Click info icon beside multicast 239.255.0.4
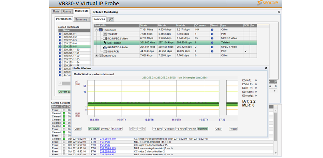This screenshot has height=158, width=323. [60, 43]
